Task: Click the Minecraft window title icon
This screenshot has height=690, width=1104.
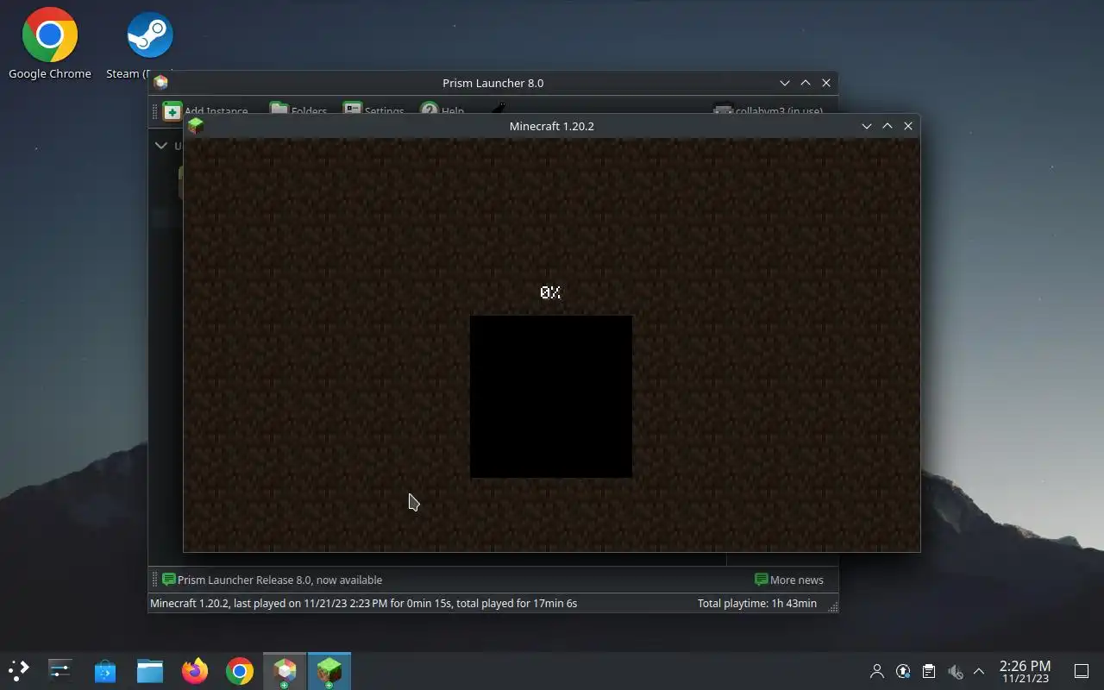Action: click(196, 126)
